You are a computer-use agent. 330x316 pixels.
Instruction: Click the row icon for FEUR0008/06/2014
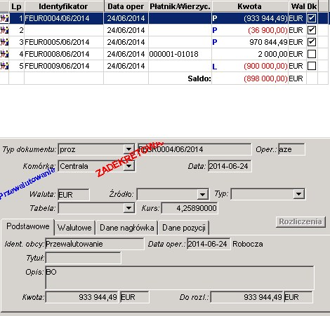pos(4,54)
